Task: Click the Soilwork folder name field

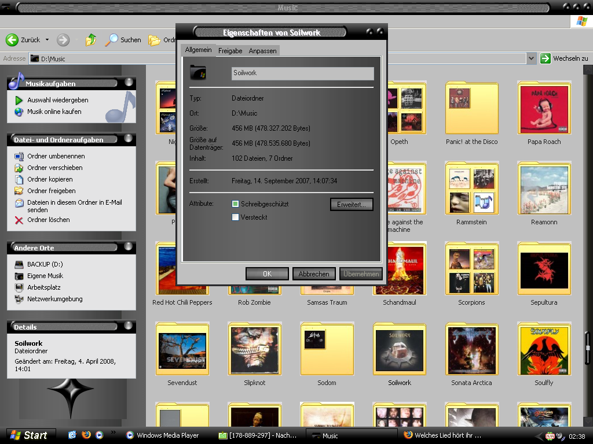Action: pyautogui.click(x=302, y=73)
